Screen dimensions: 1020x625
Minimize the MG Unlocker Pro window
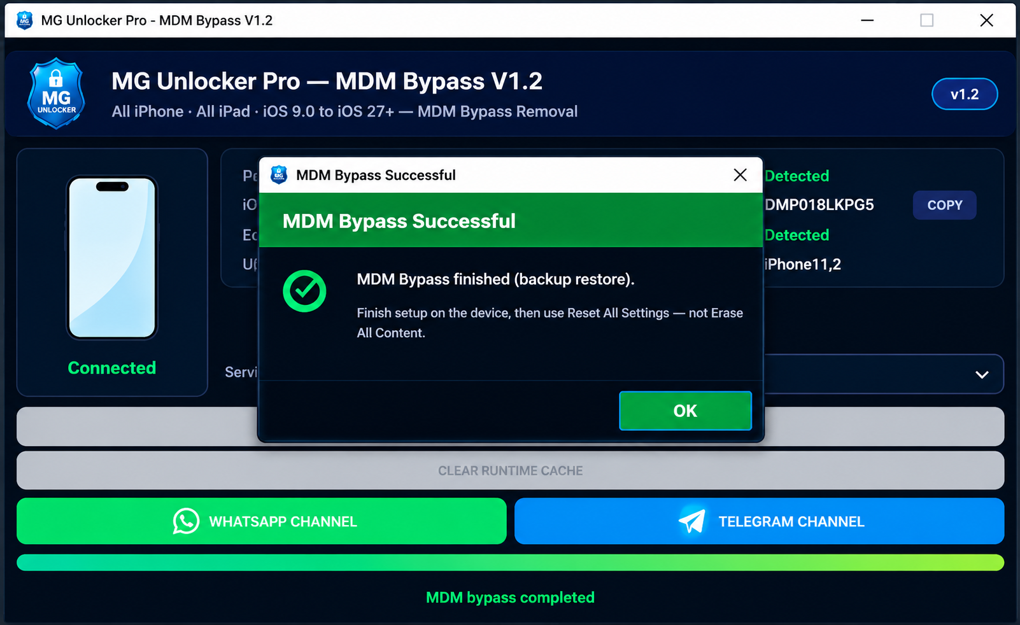click(867, 20)
